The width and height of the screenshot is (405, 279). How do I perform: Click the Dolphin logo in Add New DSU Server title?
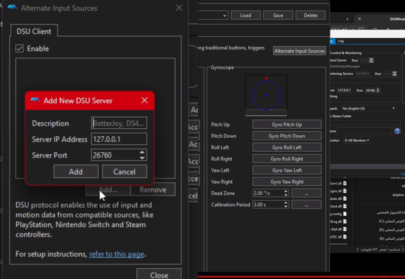(x=35, y=100)
